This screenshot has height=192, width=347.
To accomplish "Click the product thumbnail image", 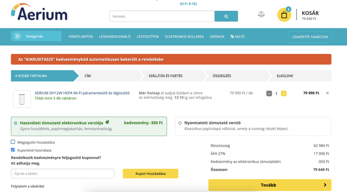I will 22,99.
